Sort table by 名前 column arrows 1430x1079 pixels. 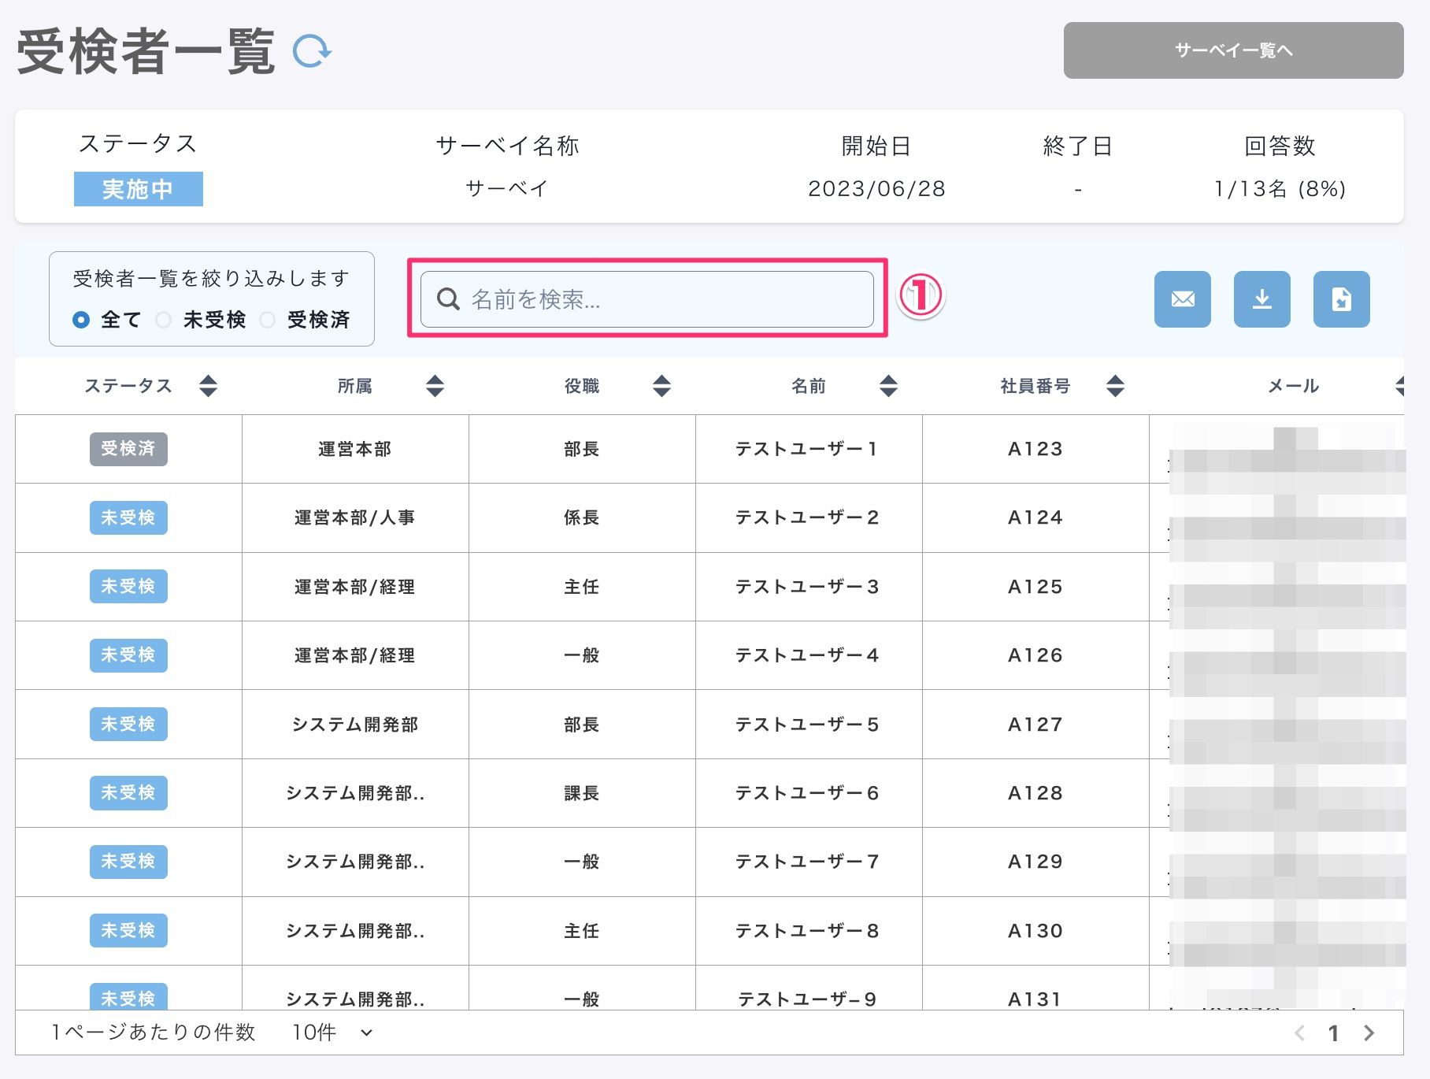click(888, 386)
